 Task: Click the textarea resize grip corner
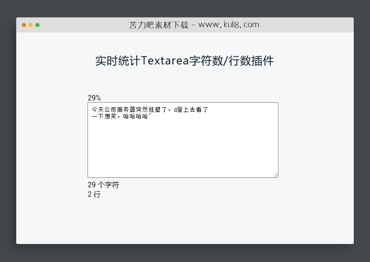pos(276,175)
